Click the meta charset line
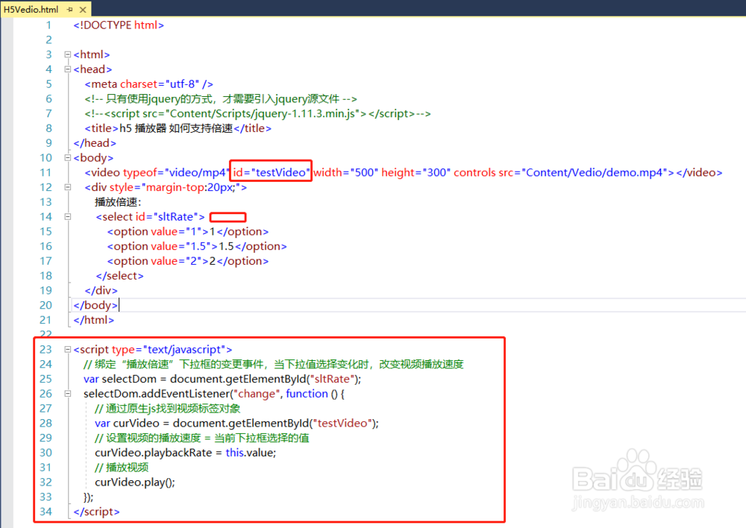 click(x=149, y=84)
